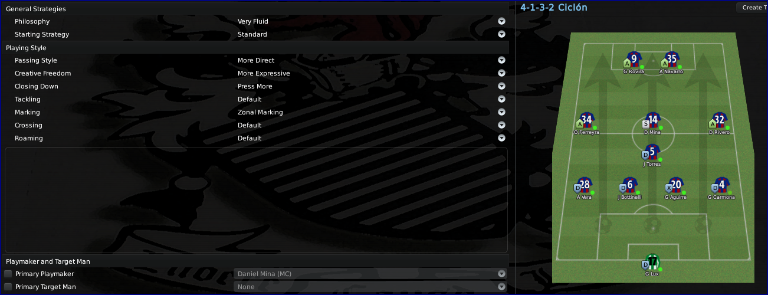Select J Bottinelli's number 6 shirt

click(x=630, y=185)
